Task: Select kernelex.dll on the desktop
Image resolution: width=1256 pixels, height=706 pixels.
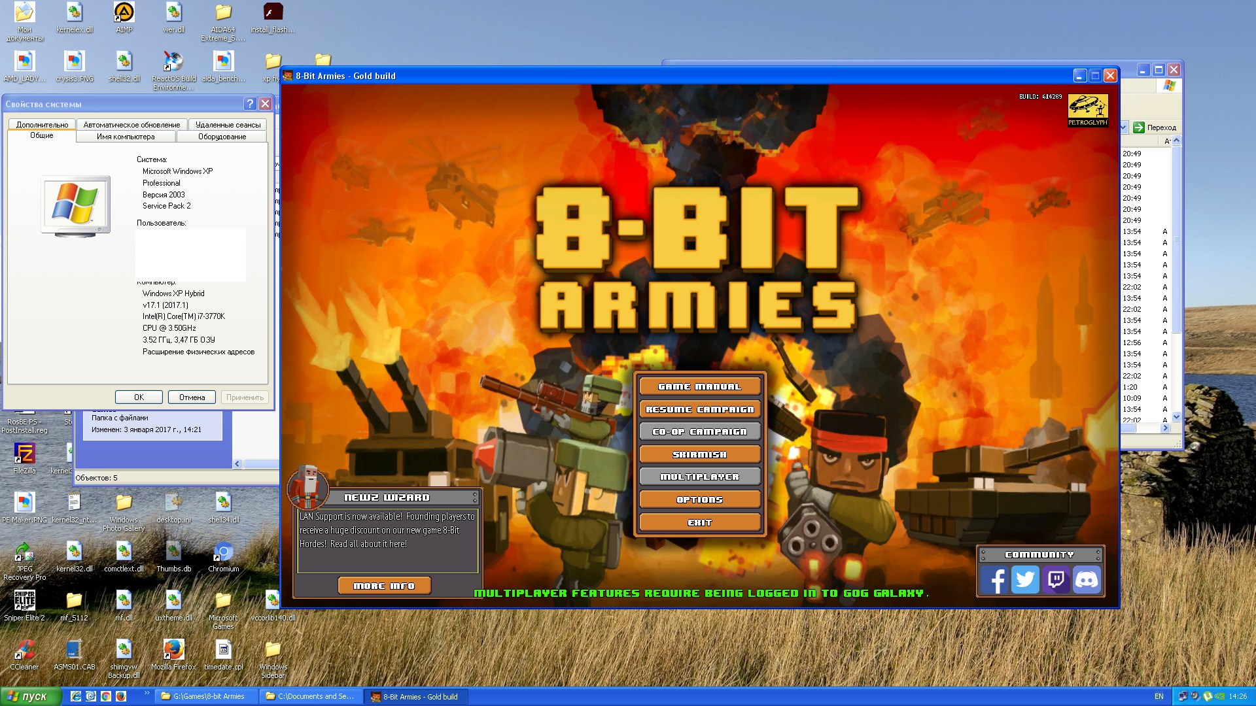Action: pyautogui.click(x=75, y=18)
